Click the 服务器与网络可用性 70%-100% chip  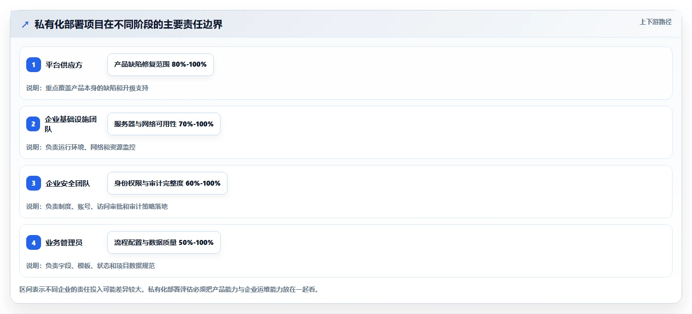[164, 124]
